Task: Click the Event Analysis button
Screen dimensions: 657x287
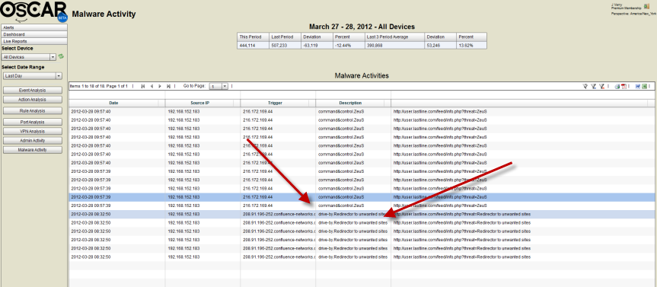Action: click(33, 90)
